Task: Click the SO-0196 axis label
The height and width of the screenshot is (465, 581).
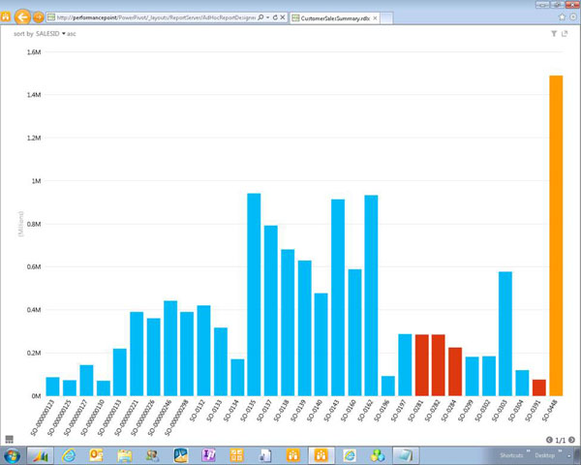Action: point(382,410)
